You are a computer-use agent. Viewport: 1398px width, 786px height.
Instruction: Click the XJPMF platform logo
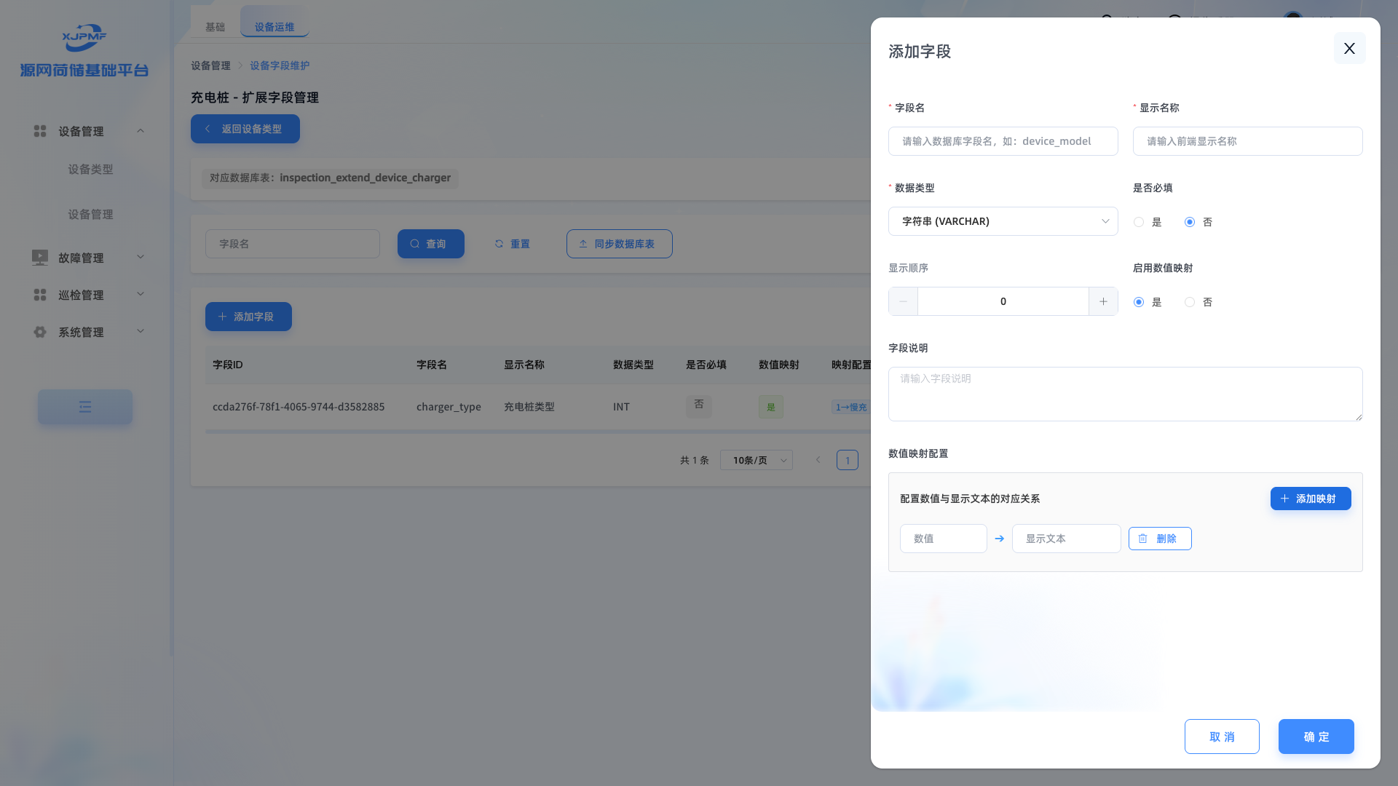[x=84, y=38]
